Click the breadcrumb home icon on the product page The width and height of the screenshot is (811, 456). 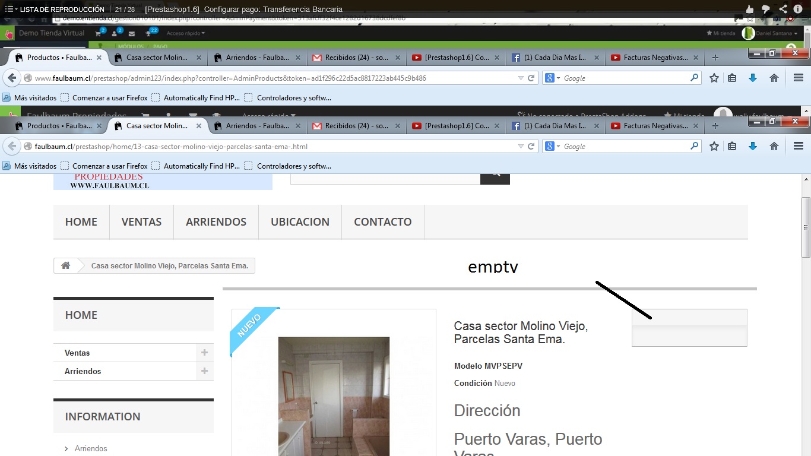[66, 265]
